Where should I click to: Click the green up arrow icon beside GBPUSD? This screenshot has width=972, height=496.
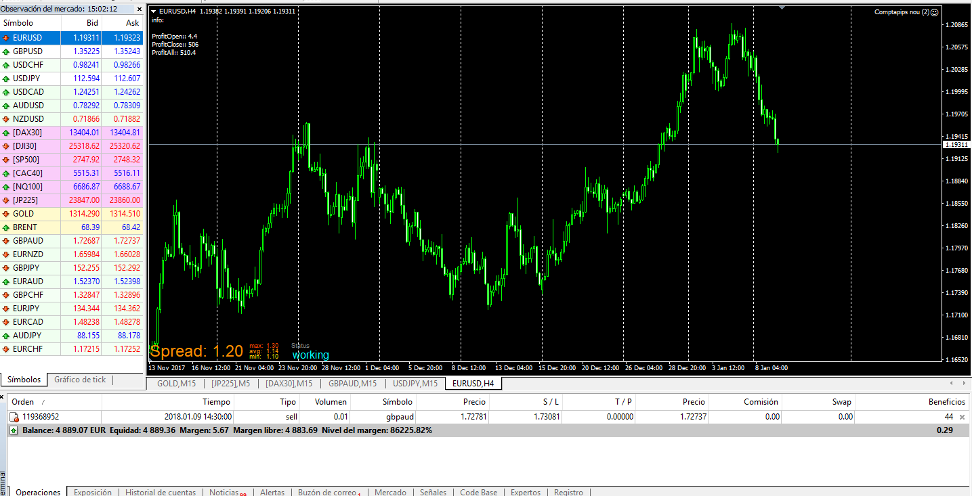click(x=6, y=51)
